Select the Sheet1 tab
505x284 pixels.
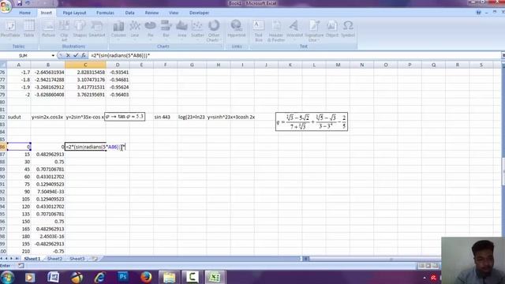pos(32,259)
